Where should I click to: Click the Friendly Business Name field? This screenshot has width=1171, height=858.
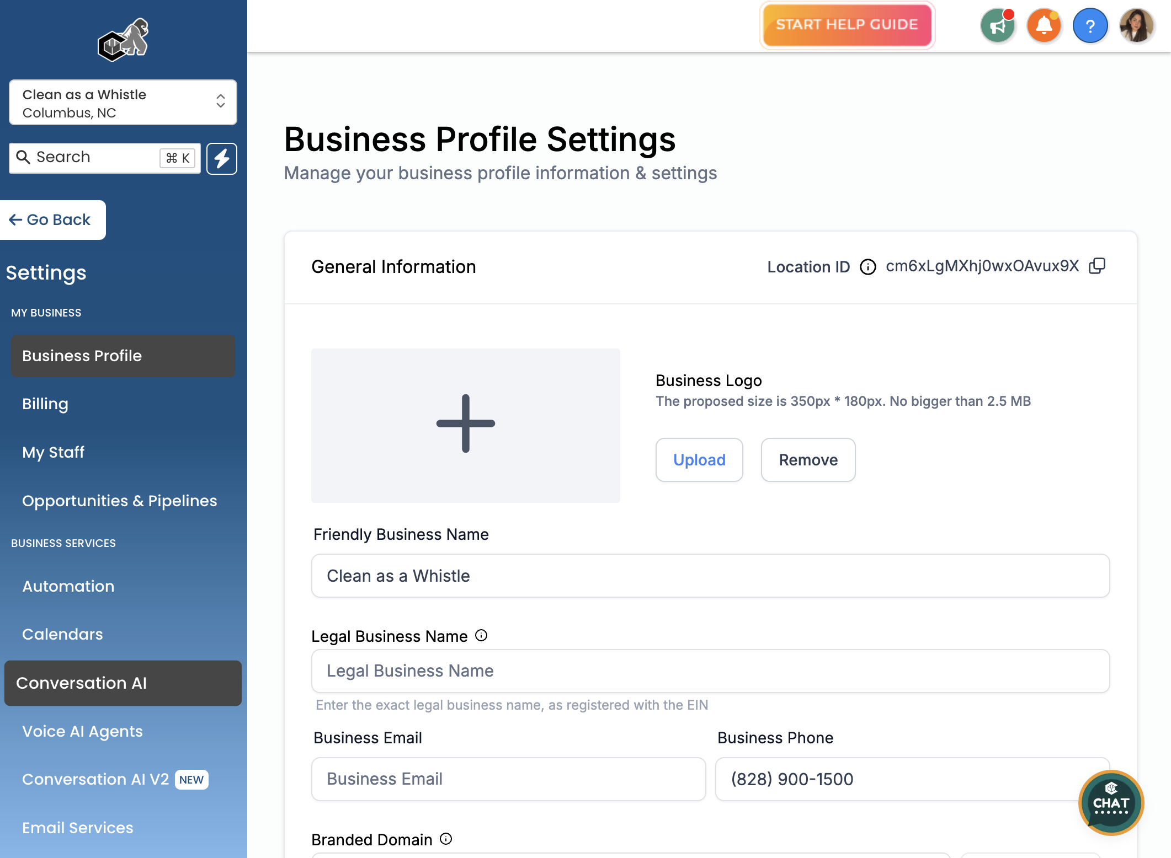710,576
